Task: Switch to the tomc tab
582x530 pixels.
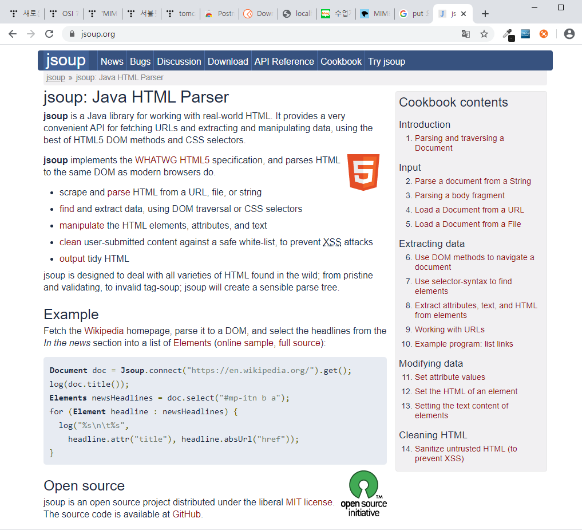Action: [181, 14]
